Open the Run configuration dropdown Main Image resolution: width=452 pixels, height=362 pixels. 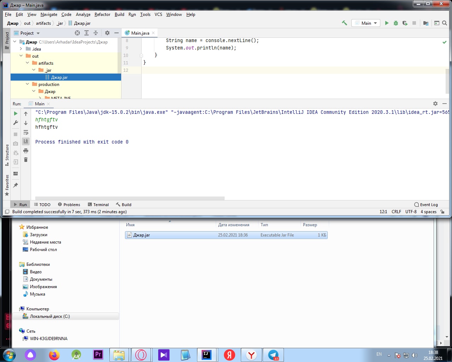366,23
